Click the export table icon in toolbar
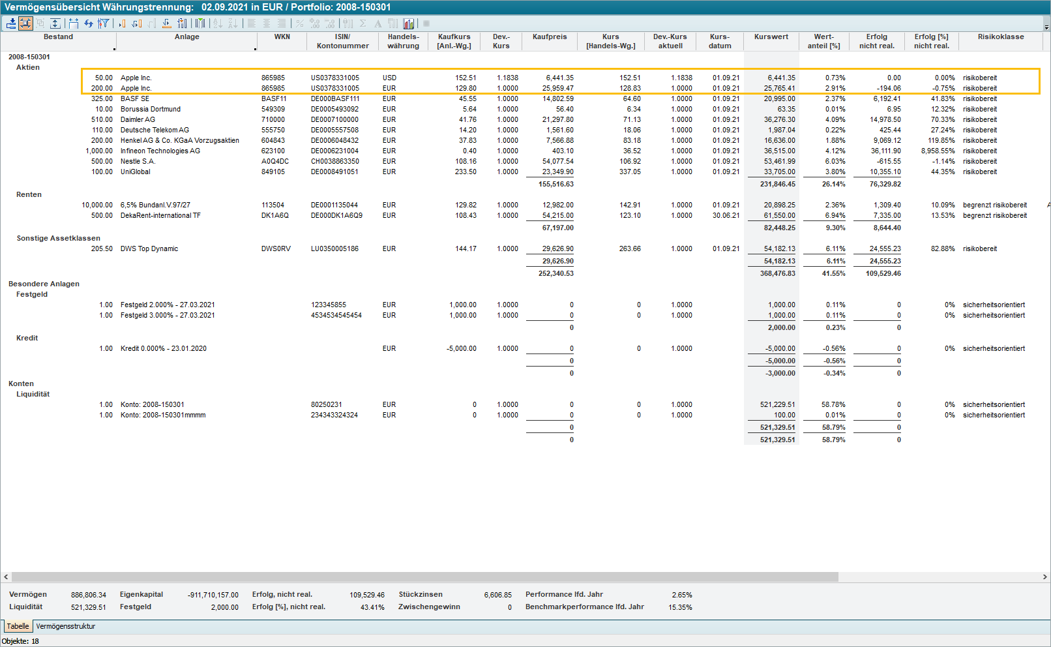Viewport: 1051px width, 647px height. pos(11,23)
